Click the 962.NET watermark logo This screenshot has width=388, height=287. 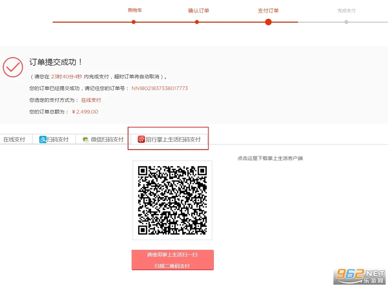tap(359, 276)
